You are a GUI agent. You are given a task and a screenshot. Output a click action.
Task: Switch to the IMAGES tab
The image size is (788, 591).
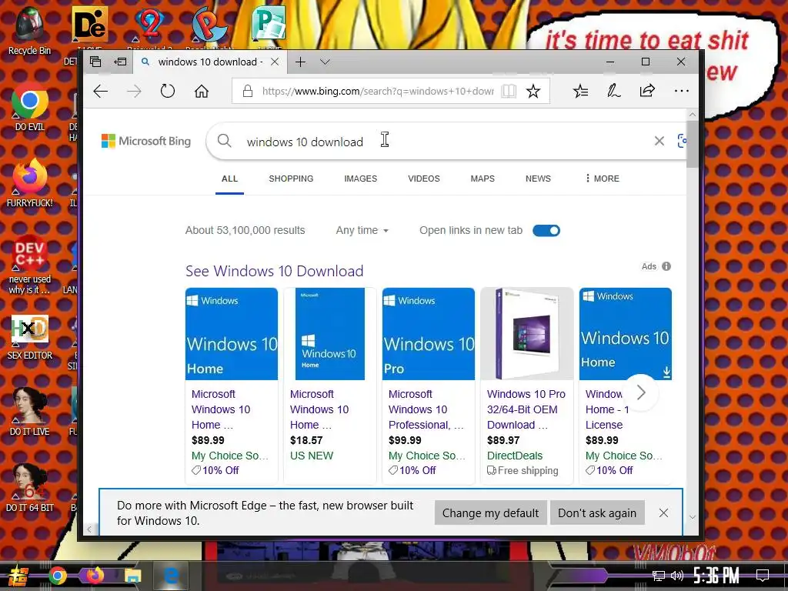coord(360,179)
